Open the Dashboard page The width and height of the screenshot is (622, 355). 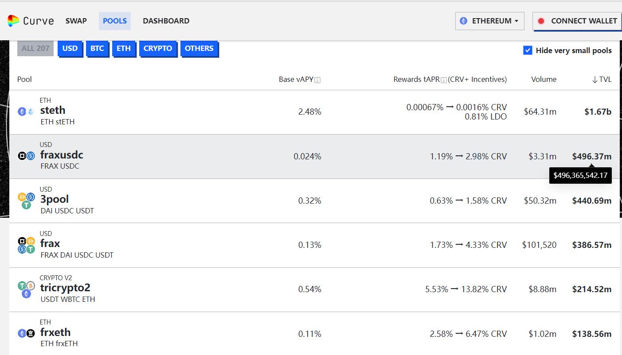[x=166, y=21]
